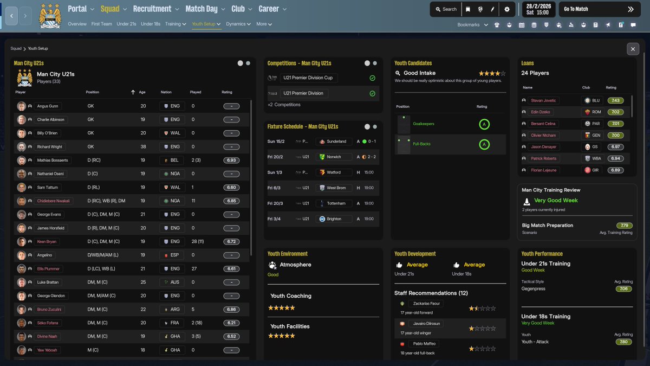The width and height of the screenshot is (650, 366).
Task: Open the Under 18s tab
Action: pyautogui.click(x=151, y=24)
